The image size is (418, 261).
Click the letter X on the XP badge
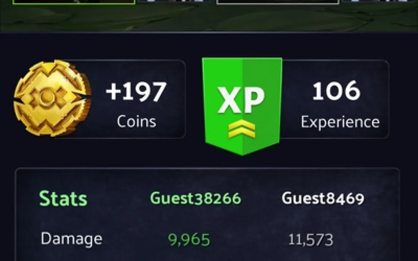tap(229, 100)
